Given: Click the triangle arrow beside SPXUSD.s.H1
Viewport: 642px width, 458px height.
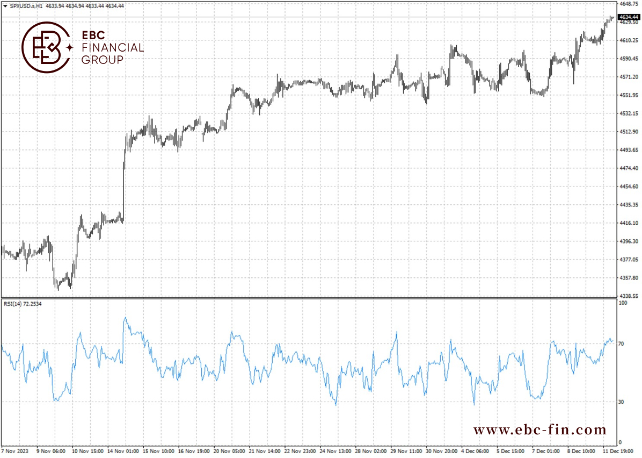Looking at the screenshot, I should click(x=5, y=6).
